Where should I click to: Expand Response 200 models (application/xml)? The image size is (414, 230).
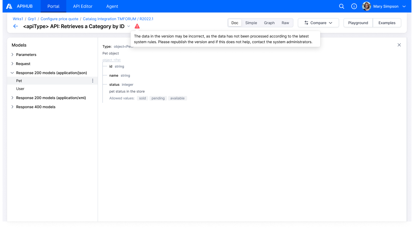pos(12,98)
